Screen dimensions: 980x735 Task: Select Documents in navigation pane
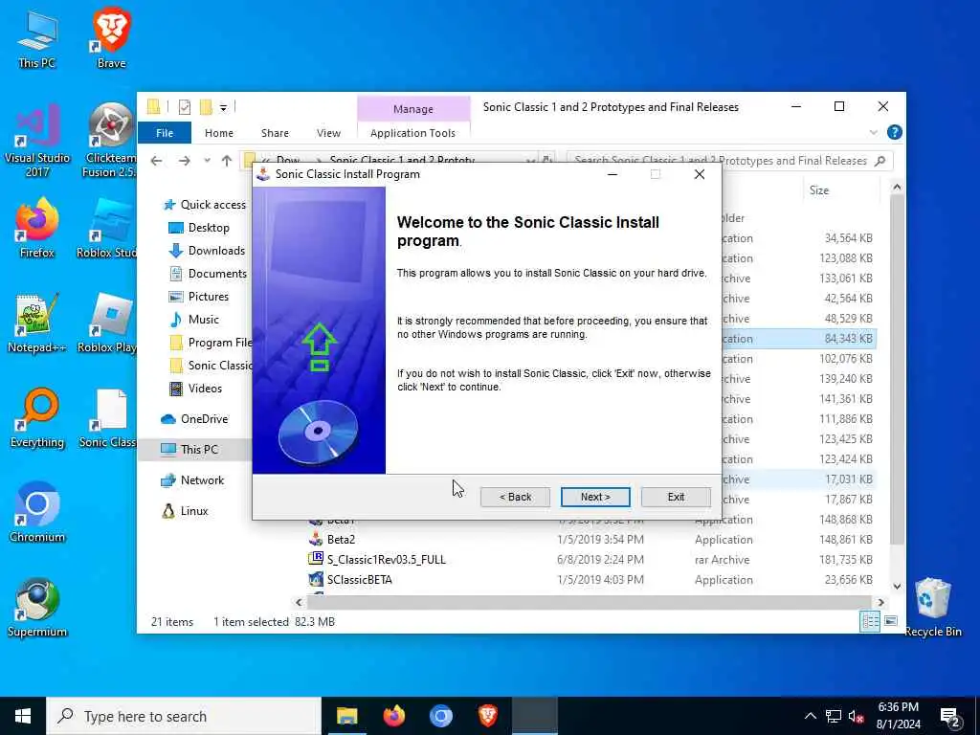208,274
